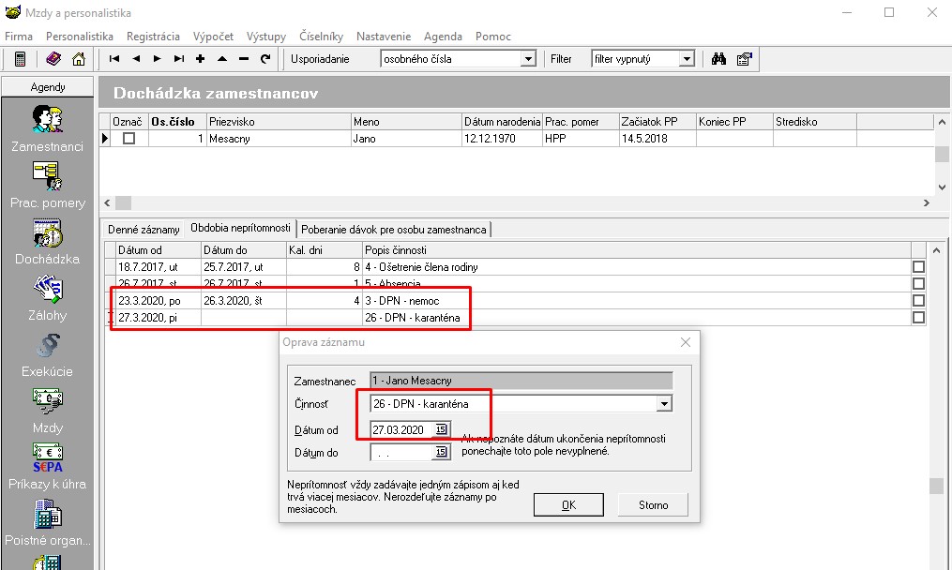Add new record with plus icon

coord(201,59)
